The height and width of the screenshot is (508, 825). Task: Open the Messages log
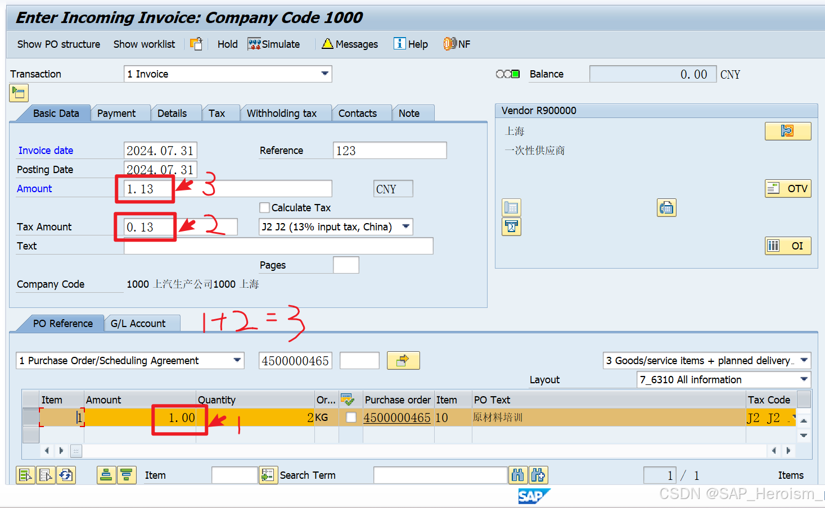point(350,44)
